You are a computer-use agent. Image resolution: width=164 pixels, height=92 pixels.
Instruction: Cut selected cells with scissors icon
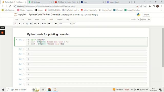[x=23, y=24]
